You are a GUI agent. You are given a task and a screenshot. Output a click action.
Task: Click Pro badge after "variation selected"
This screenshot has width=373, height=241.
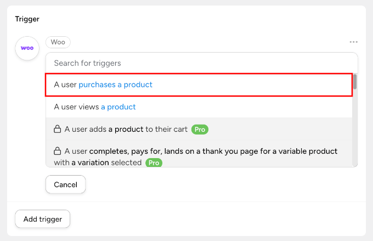[x=154, y=163]
